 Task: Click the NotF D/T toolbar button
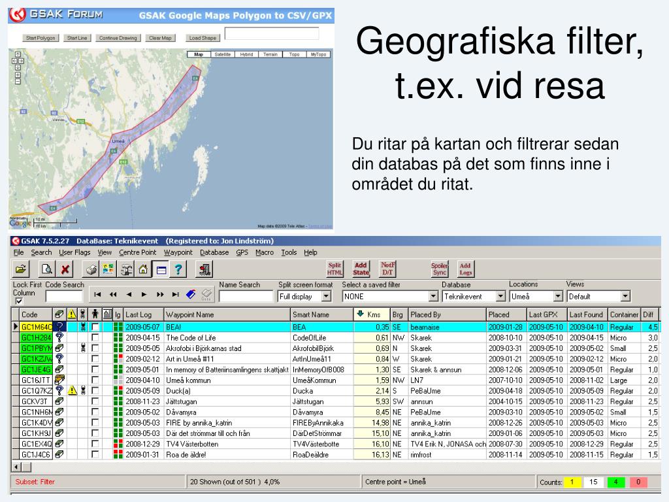click(x=387, y=269)
